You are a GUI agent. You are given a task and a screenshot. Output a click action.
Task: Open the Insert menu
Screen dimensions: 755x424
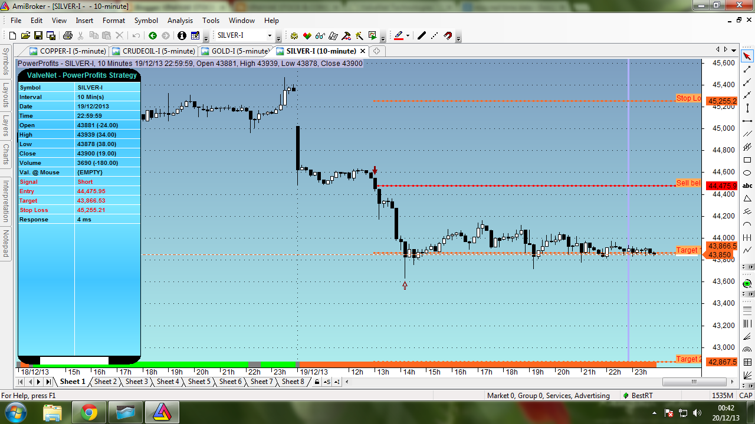pyautogui.click(x=84, y=20)
